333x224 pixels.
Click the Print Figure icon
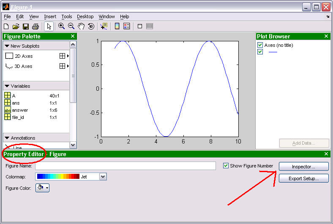(35, 26)
